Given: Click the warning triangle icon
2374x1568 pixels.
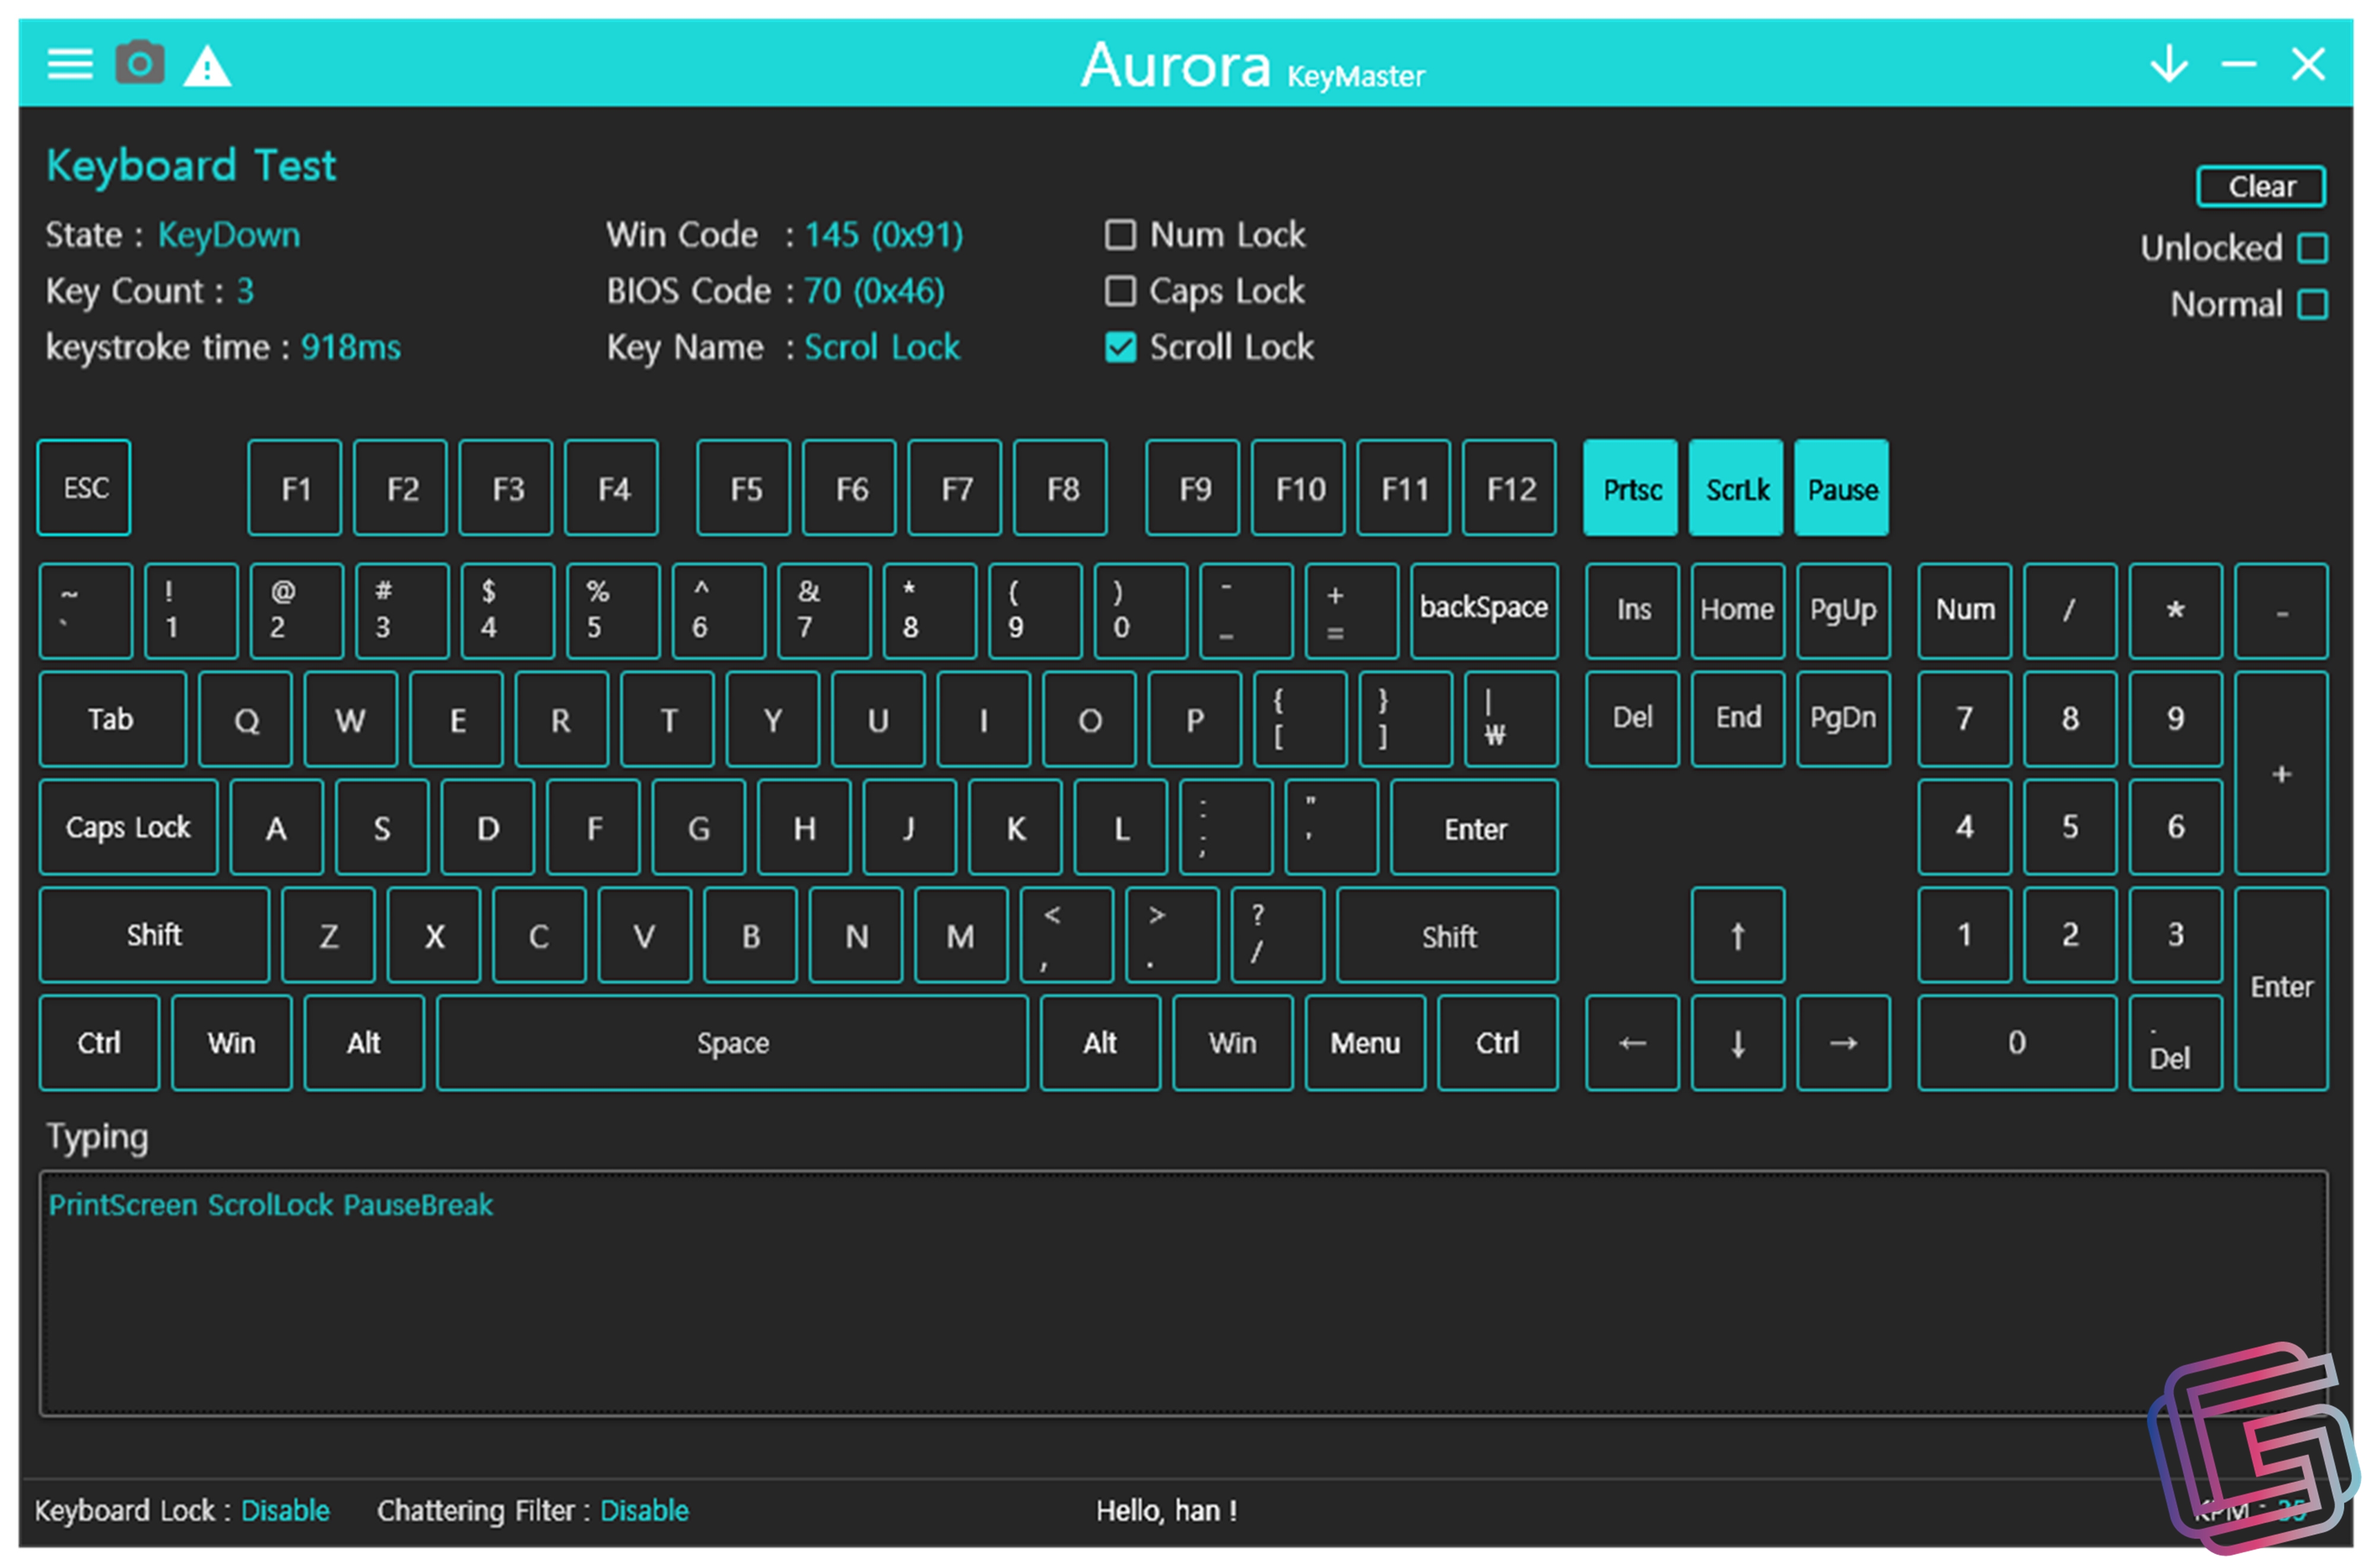Looking at the screenshot, I should [x=207, y=66].
